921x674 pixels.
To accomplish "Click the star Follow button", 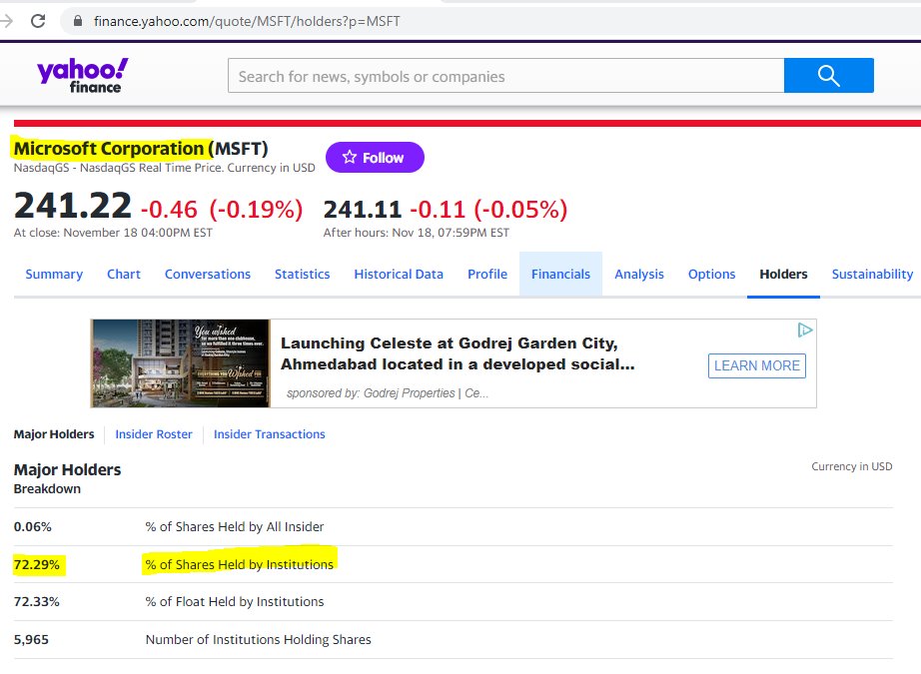I will point(375,158).
